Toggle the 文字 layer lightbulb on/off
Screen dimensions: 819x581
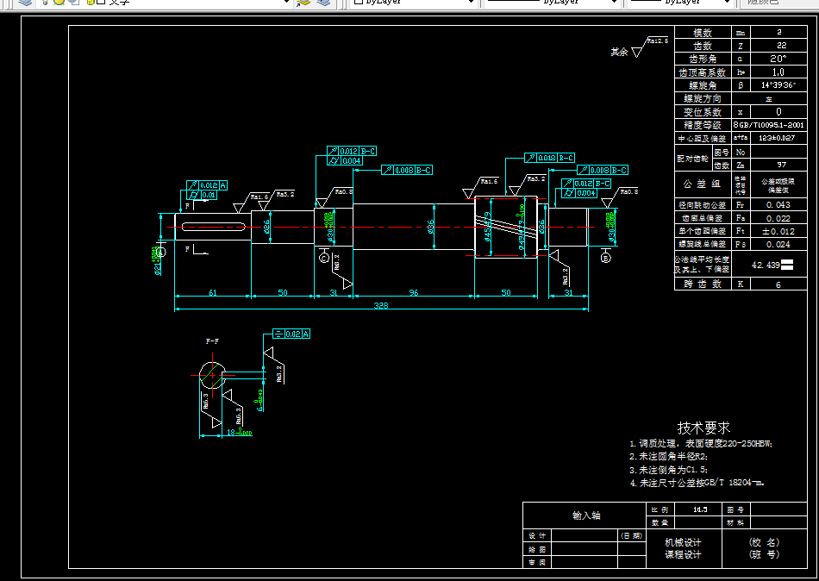(46, 2)
